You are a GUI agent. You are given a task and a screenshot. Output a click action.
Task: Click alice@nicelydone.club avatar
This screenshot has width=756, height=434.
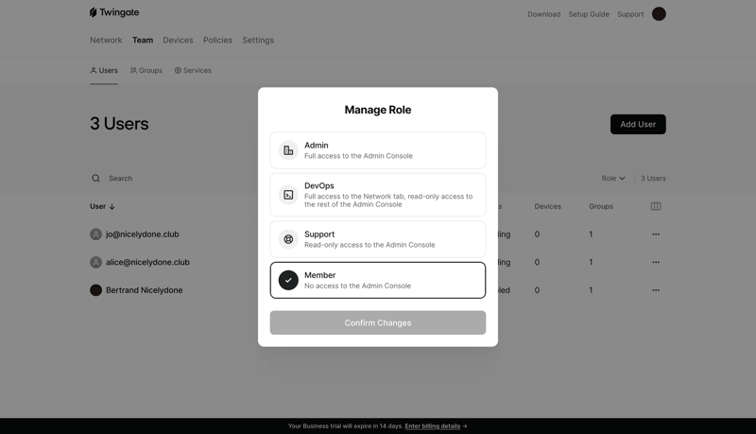pyautogui.click(x=96, y=262)
